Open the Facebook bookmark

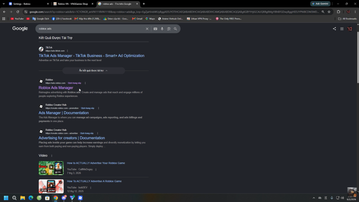[x=62, y=19]
